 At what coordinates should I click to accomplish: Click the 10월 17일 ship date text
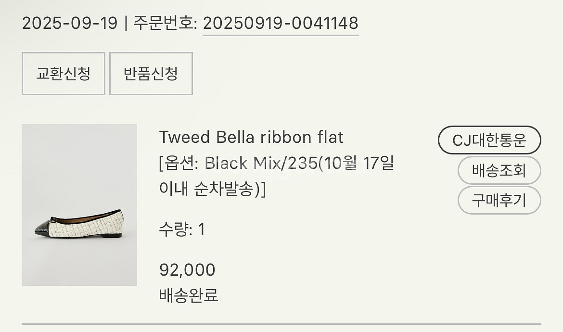[359, 164]
